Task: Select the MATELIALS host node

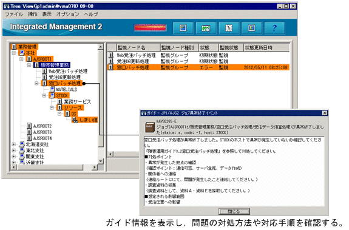Action: coord(67,89)
